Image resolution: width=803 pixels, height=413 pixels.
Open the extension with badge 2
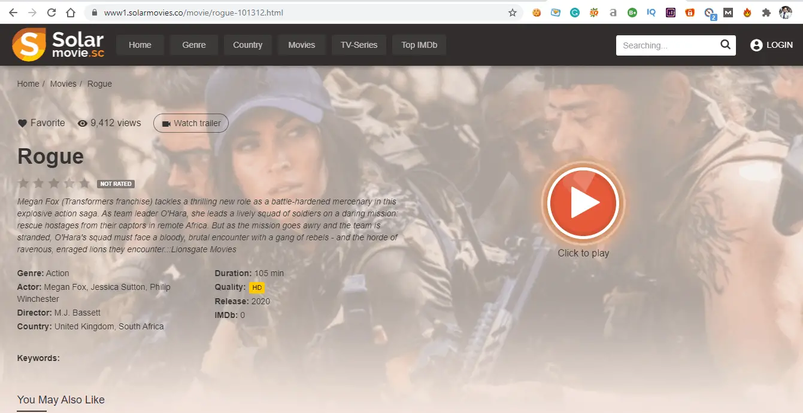click(x=710, y=13)
